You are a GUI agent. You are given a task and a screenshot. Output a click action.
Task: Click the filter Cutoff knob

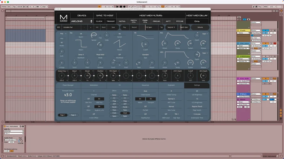click(x=145, y=45)
